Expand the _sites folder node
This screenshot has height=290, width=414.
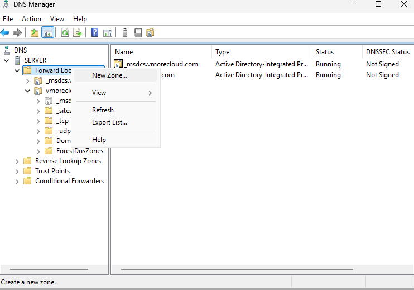click(x=38, y=111)
